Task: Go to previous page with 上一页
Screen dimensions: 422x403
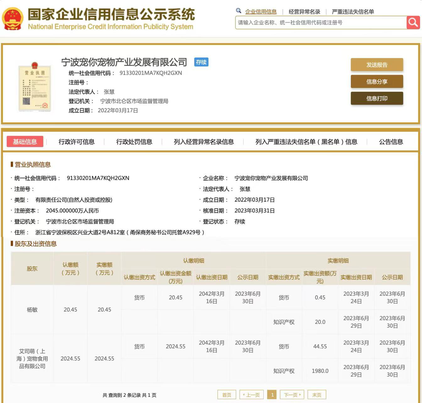Action: (x=252, y=395)
